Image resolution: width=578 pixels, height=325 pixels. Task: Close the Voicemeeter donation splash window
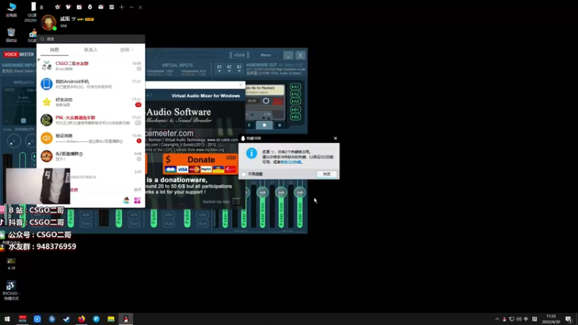click(241, 85)
